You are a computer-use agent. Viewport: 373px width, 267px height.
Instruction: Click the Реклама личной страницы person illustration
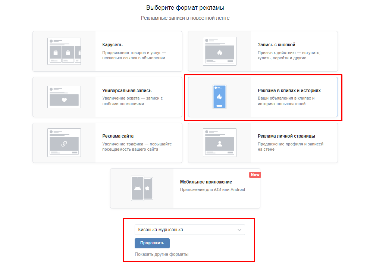point(220,143)
